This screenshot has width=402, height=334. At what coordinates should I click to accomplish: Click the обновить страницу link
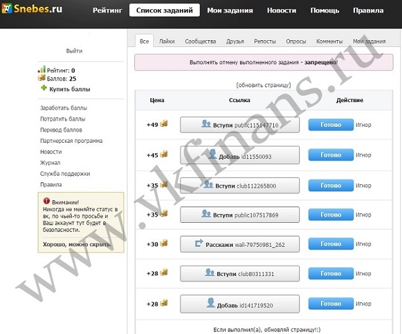click(x=263, y=85)
